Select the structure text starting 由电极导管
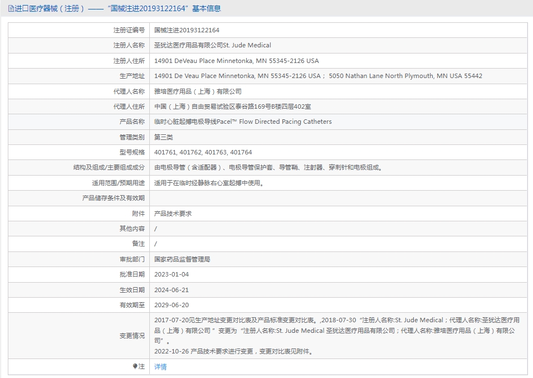 268,167
